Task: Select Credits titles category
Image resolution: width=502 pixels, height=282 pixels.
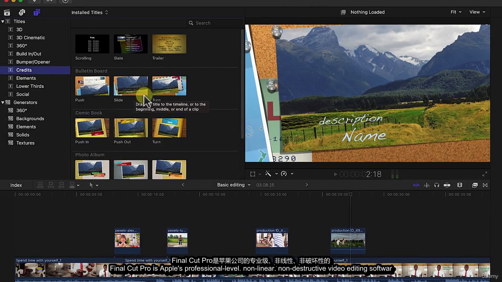Action: [x=24, y=70]
